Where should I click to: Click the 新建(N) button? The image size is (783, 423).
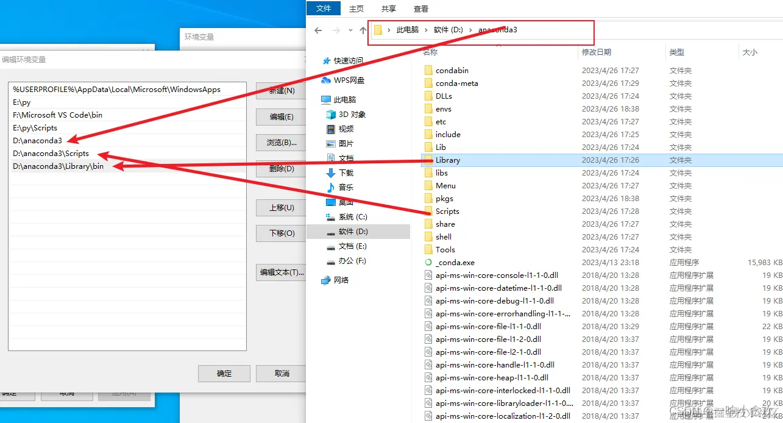[x=280, y=91]
